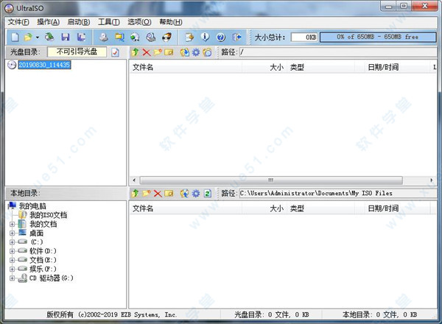Viewport: 442px width, 324px height.
Task: Create a new folder in the disc directory pane
Action: point(158,52)
